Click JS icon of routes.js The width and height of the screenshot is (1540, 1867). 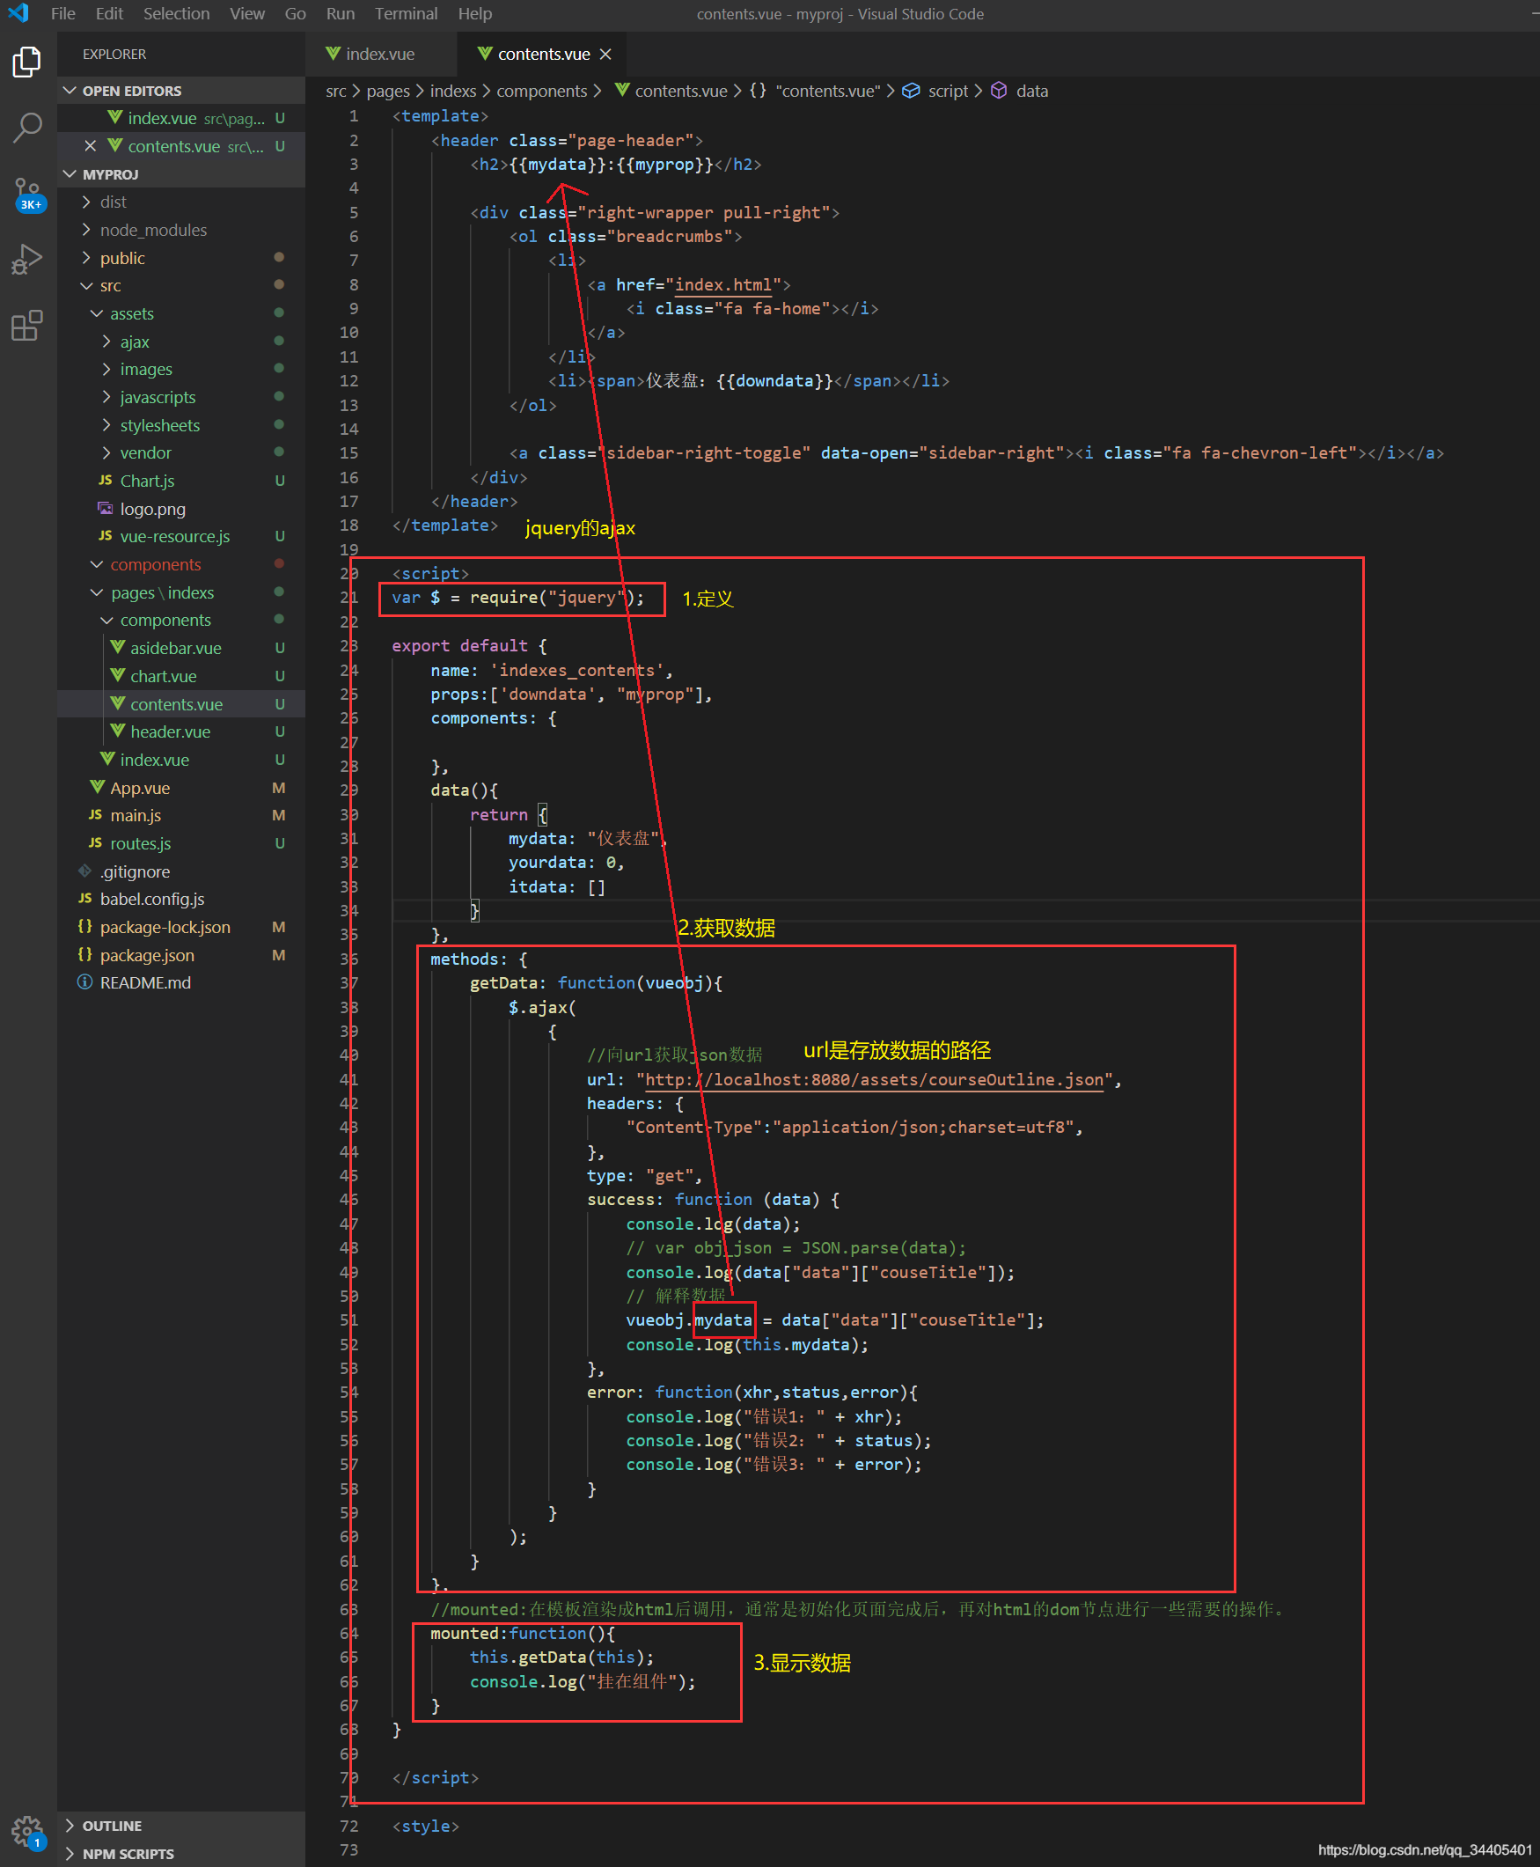(x=96, y=843)
